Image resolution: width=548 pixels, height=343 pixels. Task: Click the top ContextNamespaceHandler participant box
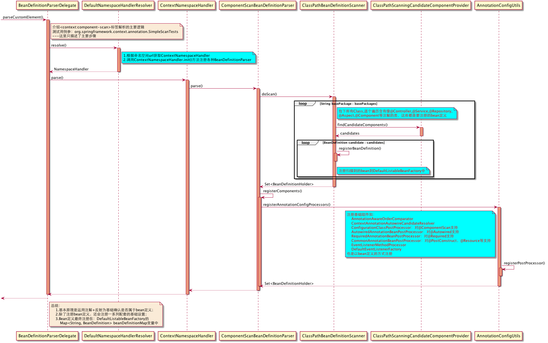point(187,5)
